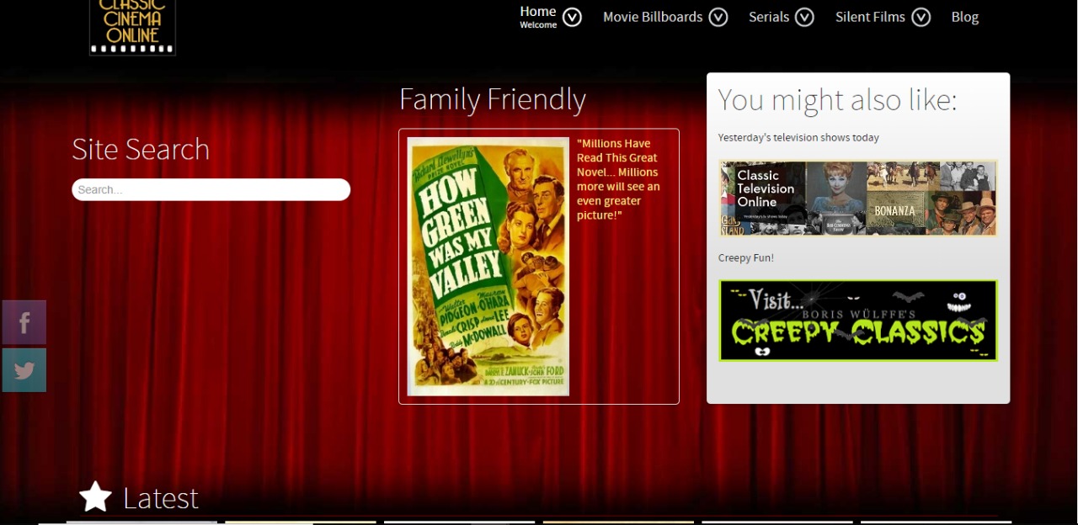Screen dimensions: 1078x525
Task: Click the "Creepy Fun!" caption
Action: point(746,258)
